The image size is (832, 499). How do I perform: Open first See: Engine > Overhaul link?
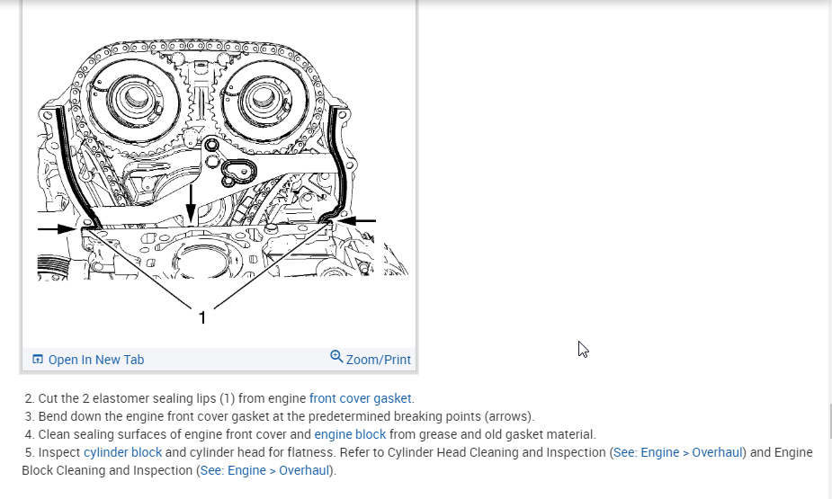tap(677, 452)
